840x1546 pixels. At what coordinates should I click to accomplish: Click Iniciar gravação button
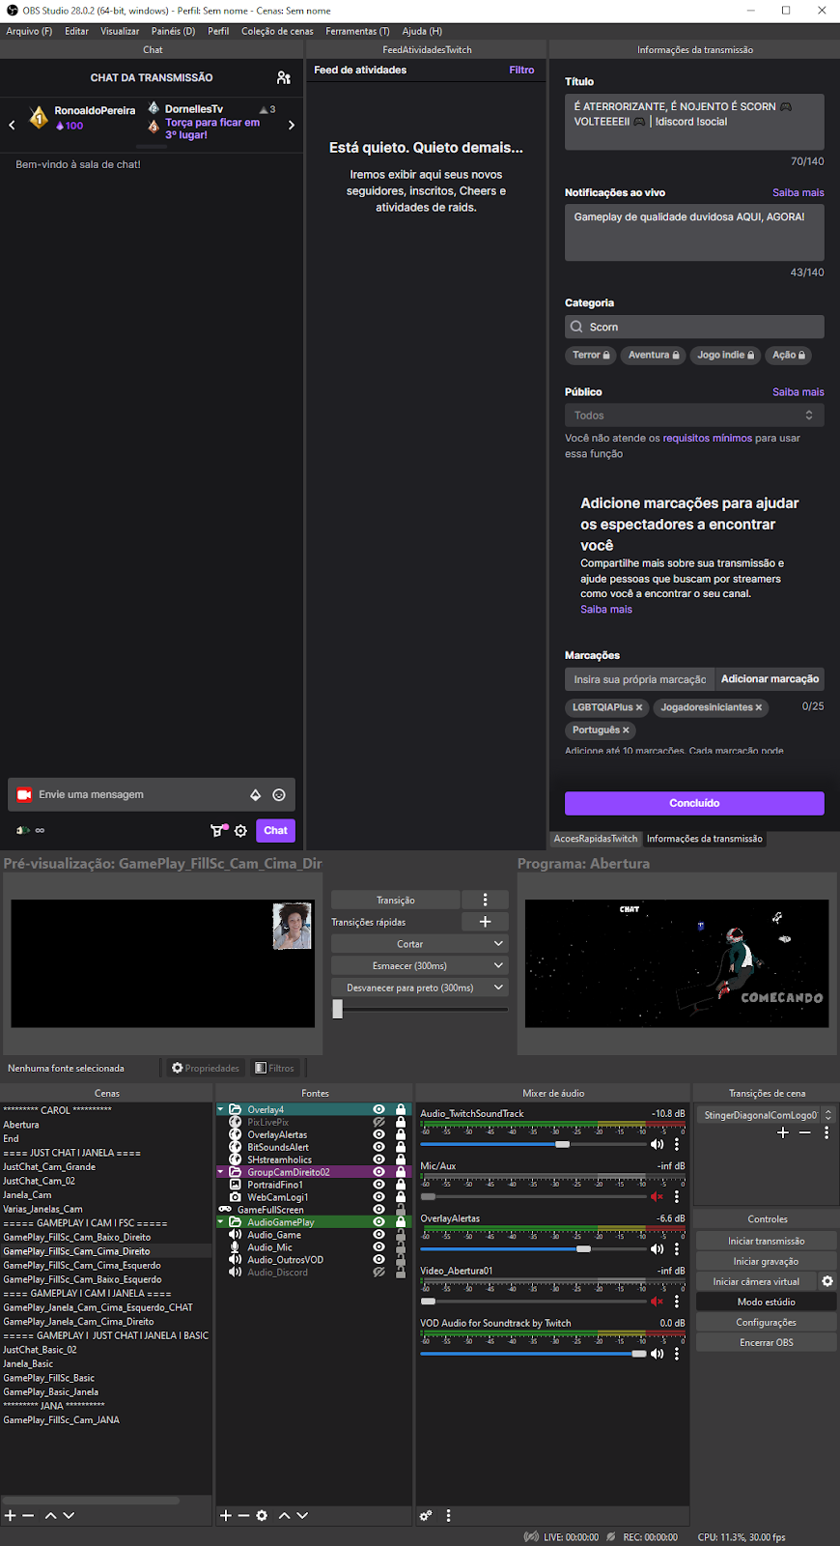pos(766,1261)
